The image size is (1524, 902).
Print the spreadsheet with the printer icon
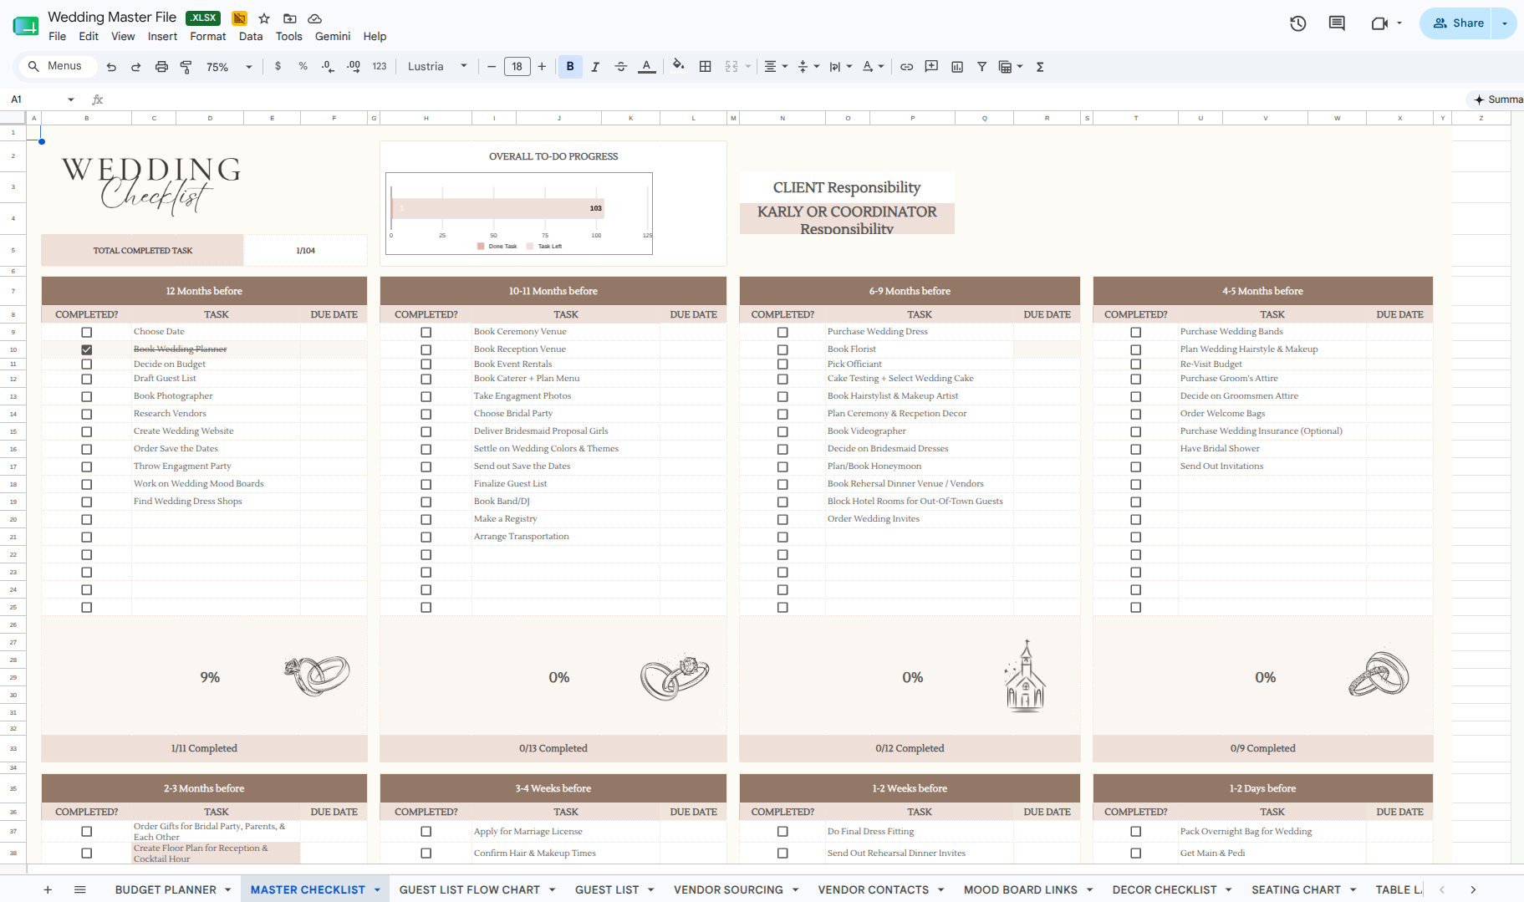tap(161, 67)
